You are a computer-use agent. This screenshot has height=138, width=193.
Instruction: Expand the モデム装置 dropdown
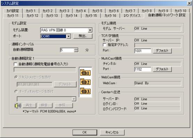click(x=90, y=30)
